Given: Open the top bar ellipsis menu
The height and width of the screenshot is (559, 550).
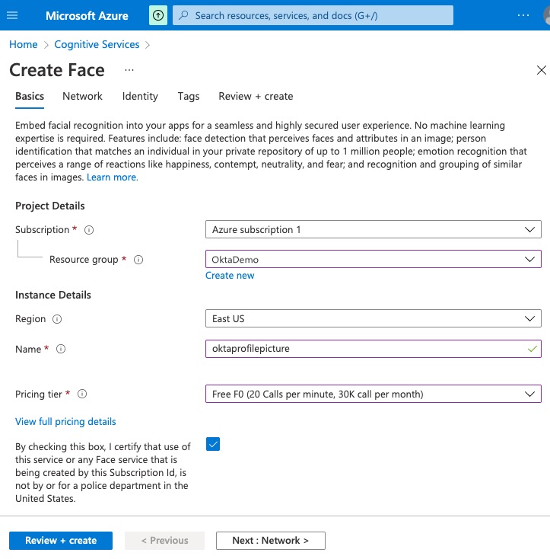Looking at the screenshot, I should [523, 15].
